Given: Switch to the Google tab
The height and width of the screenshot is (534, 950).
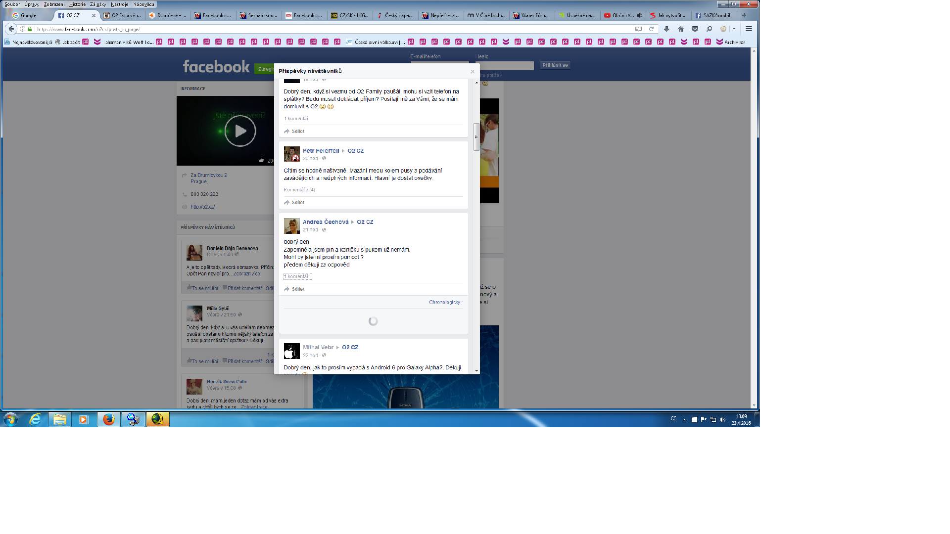Looking at the screenshot, I should pyautogui.click(x=28, y=15).
